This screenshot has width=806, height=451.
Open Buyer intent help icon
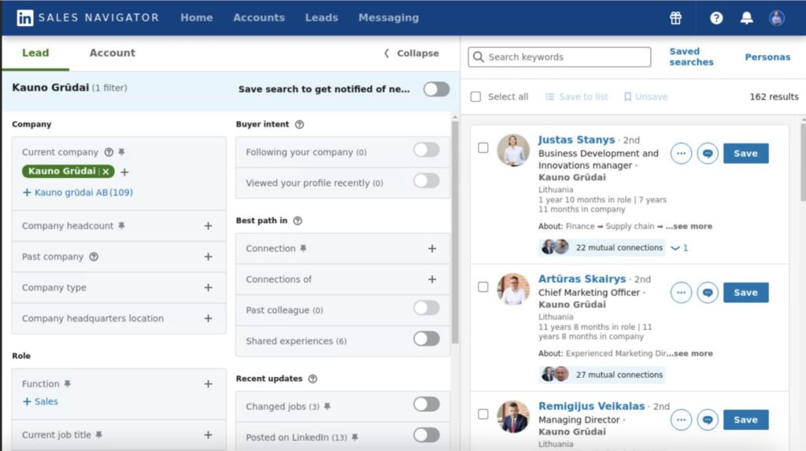[x=299, y=124]
